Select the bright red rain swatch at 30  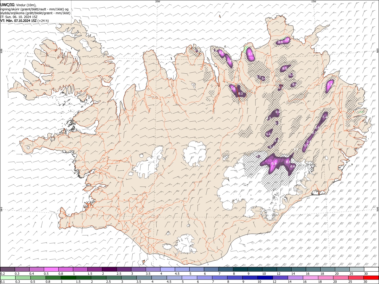point(371,277)
